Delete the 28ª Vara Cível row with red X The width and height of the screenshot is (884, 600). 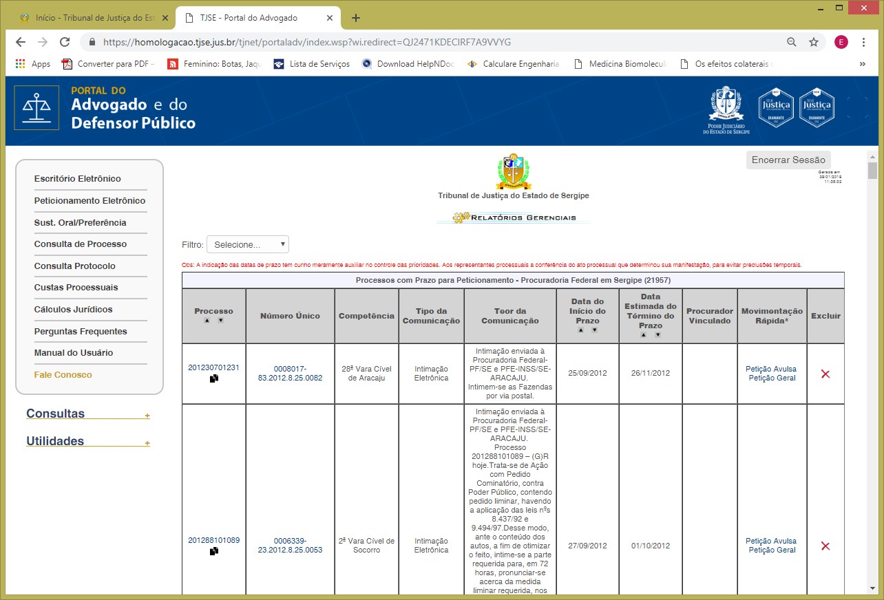point(825,374)
